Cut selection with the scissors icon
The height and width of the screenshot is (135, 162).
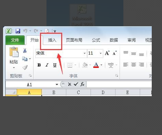[25, 50]
